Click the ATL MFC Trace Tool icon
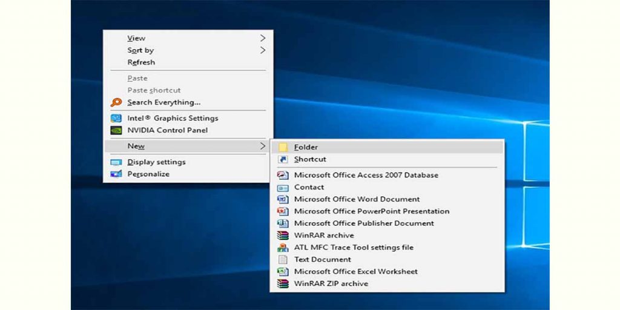The image size is (620, 310). pyautogui.click(x=283, y=248)
